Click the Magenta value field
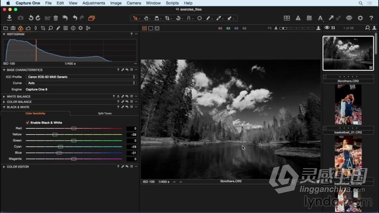Screen dimensions: 379x213 132,159
